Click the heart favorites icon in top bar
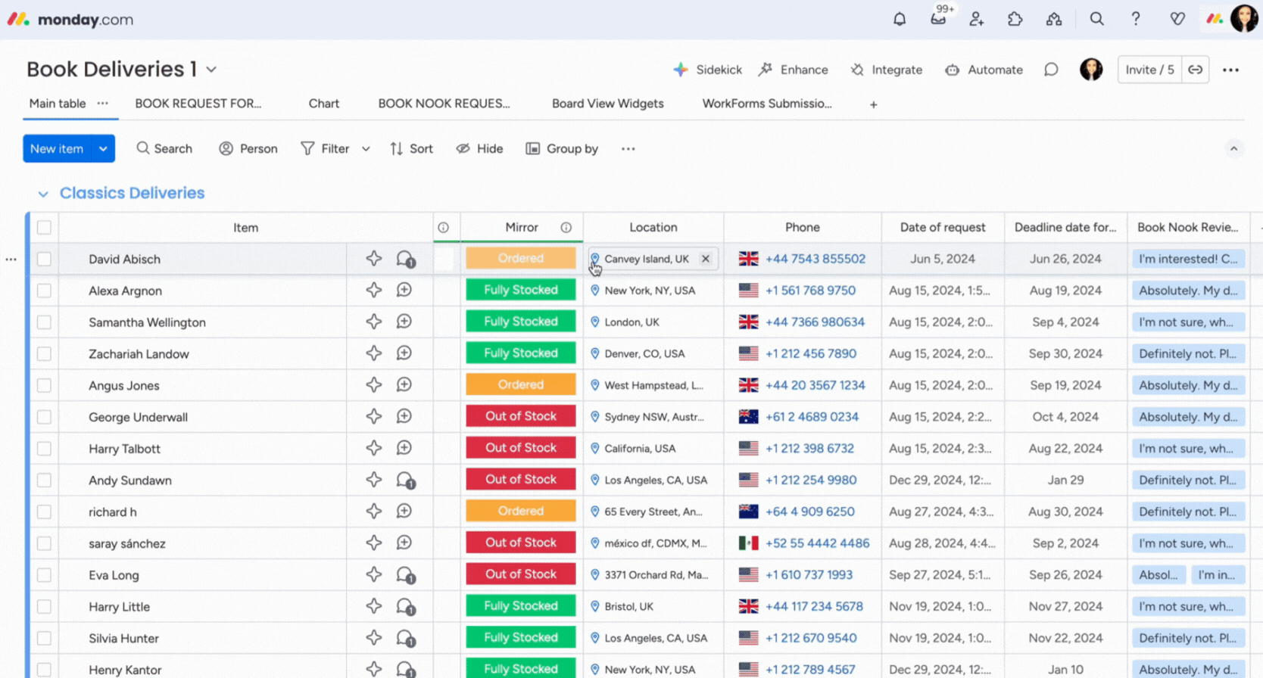Viewport: 1263px width, 678px height. click(1177, 19)
